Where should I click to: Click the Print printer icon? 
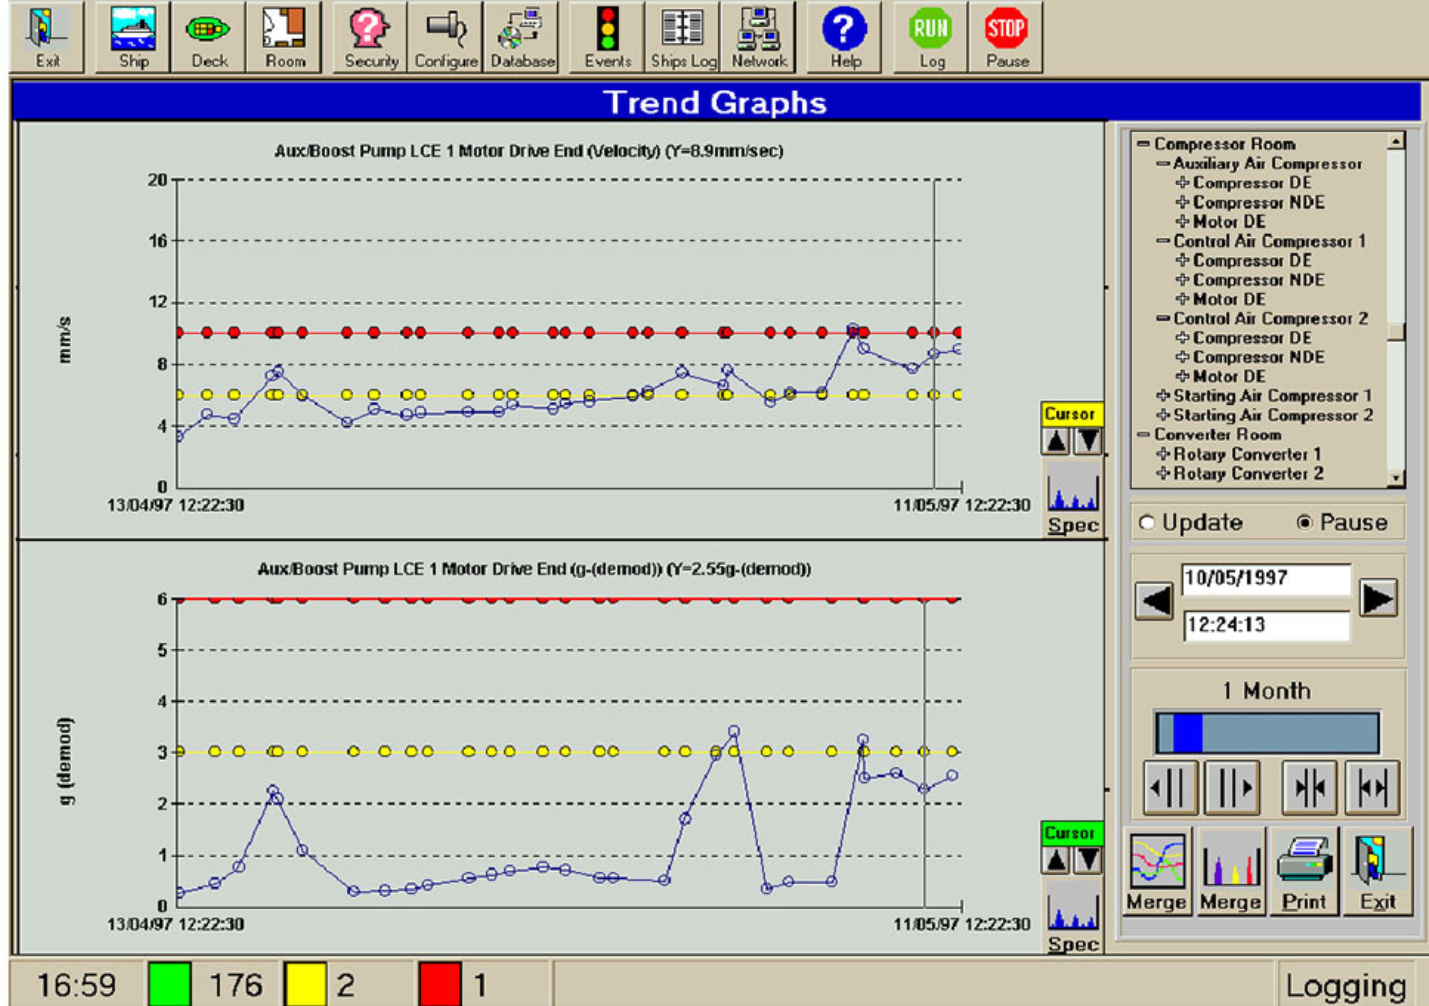(x=1304, y=871)
